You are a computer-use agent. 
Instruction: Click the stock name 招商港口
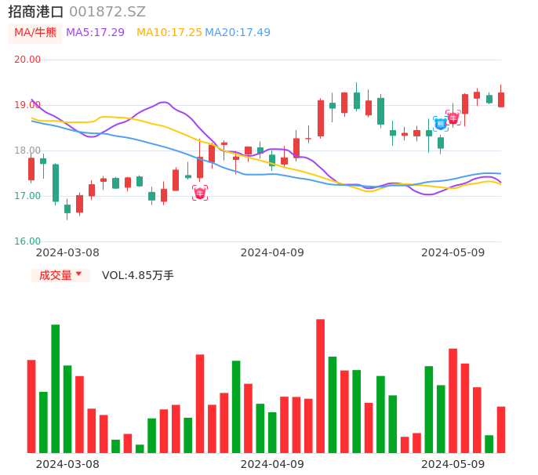coord(36,12)
